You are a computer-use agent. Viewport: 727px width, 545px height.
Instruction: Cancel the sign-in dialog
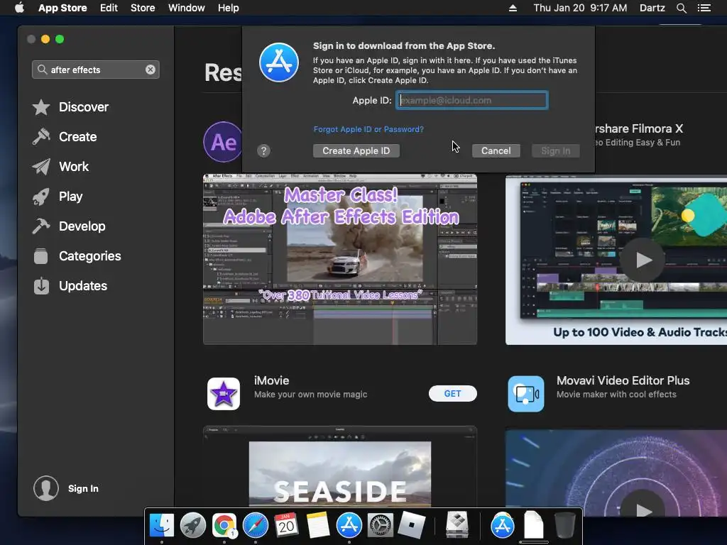click(496, 150)
